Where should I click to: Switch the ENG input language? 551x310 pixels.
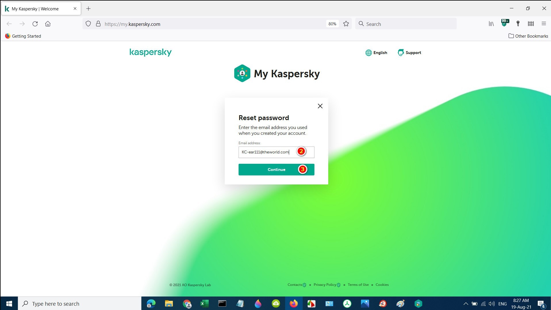pyautogui.click(x=502, y=304)
